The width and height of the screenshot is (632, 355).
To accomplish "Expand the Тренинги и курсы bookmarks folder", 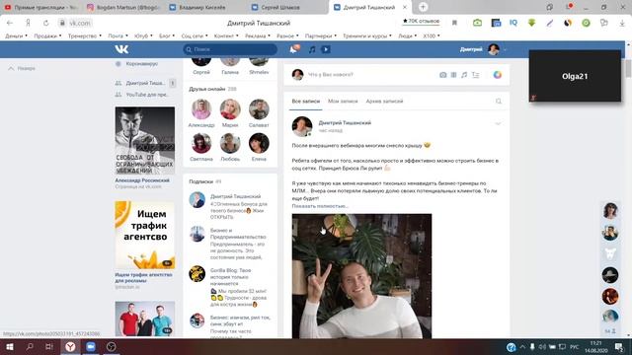I will point(367,35).
